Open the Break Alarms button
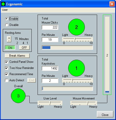 click(x=17, y=56)
